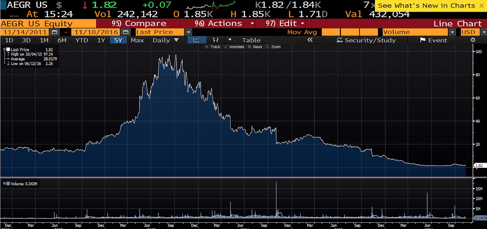Open the chart settings gear
487x229 pixels.
point(473,40)
